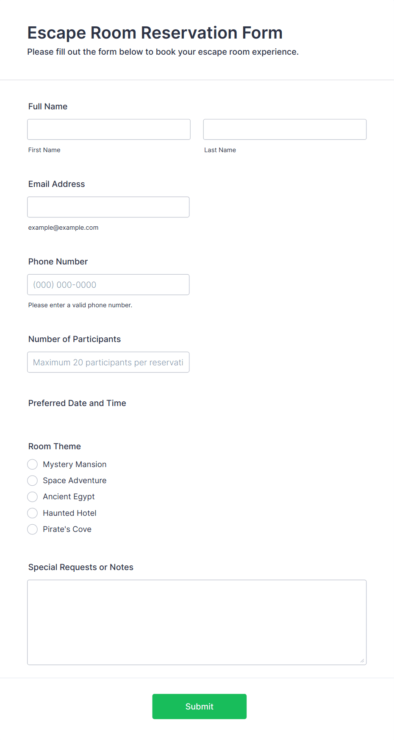
Task: Click inside the Special Requests or Notes textarea
Action: [197, 622]
